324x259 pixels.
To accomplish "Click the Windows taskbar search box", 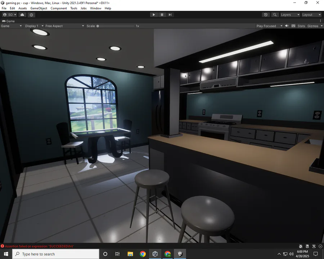I will pyautogui.click(x=55, y=254).
